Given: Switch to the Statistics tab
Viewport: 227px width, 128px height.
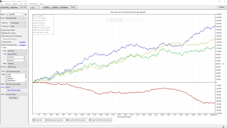Looking at the screenshot, I should tap(55, 7).
